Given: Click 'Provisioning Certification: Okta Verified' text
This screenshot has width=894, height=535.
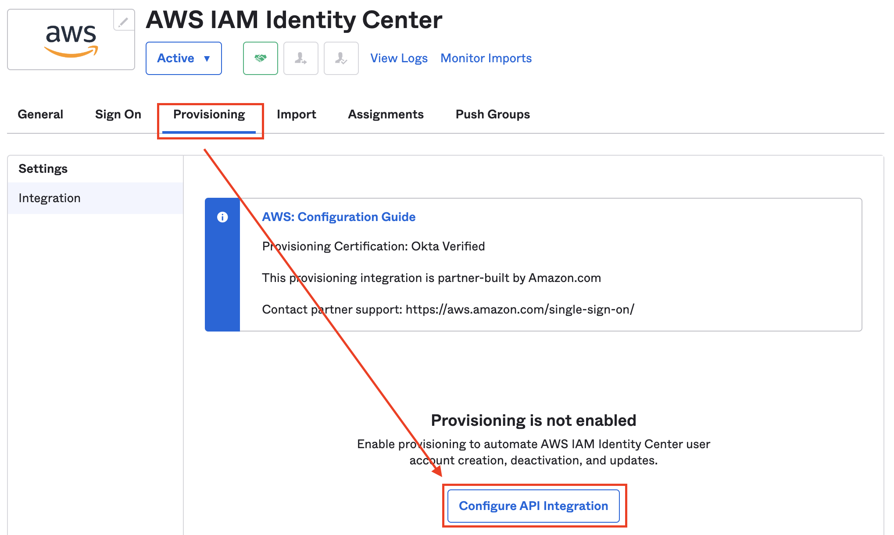Looking at the screenshot, I should pos(373,246).
